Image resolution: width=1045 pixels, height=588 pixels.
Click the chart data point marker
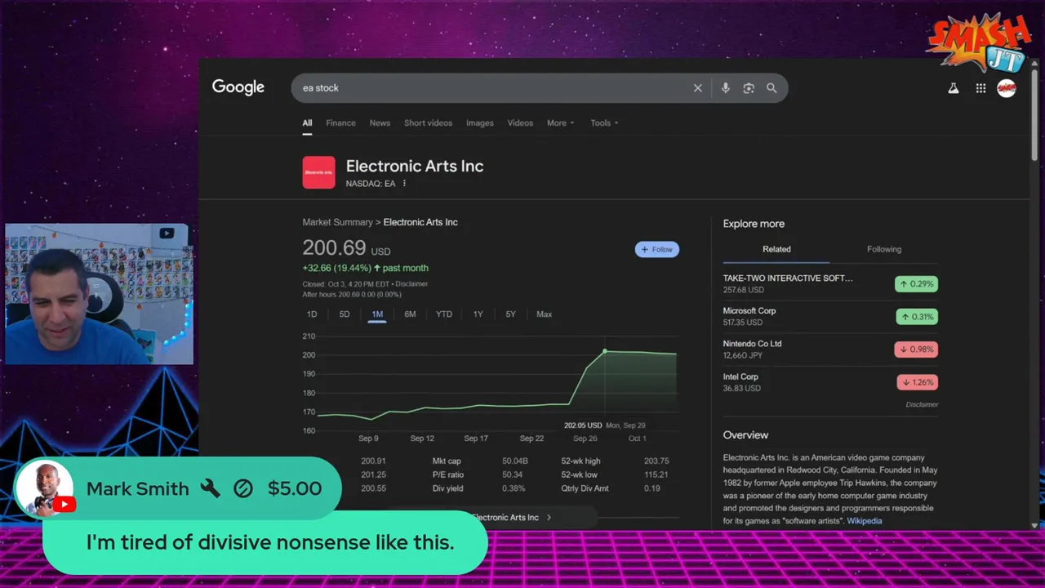605,351
